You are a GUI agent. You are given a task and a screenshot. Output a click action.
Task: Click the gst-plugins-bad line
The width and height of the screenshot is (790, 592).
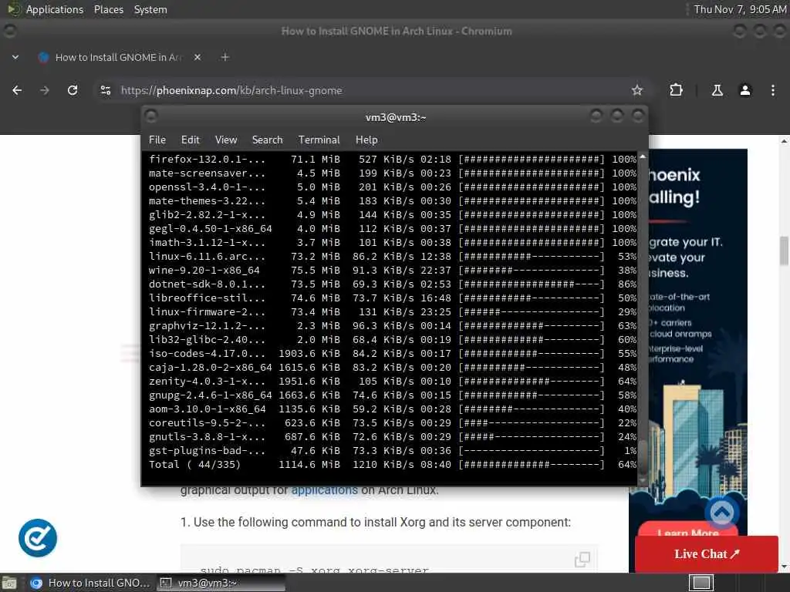point(393,450)
